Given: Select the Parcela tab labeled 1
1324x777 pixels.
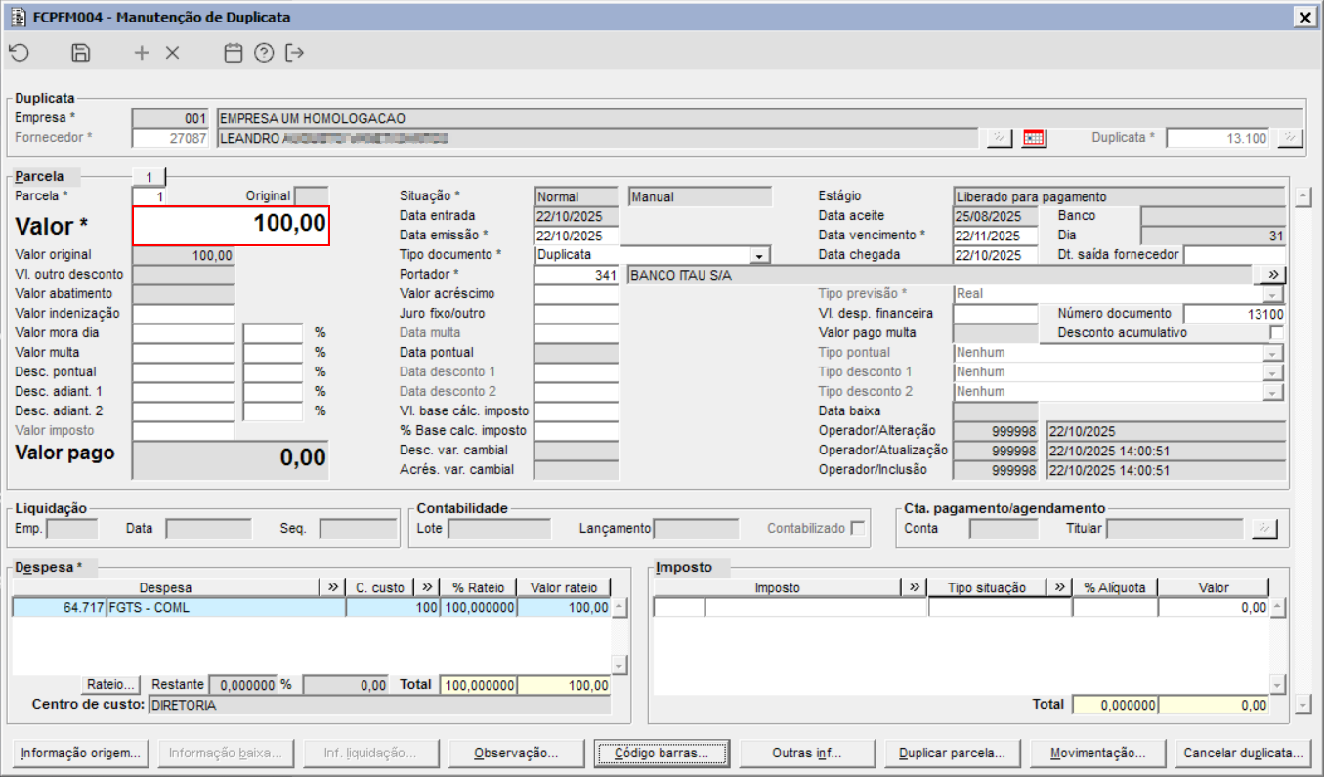Looking at the screenshot, I should (x=149, y=177).
